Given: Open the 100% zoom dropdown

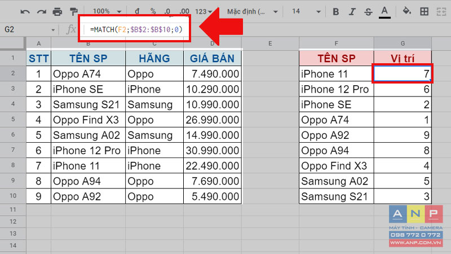Looking at the screenshot, I should pos(107,11).
